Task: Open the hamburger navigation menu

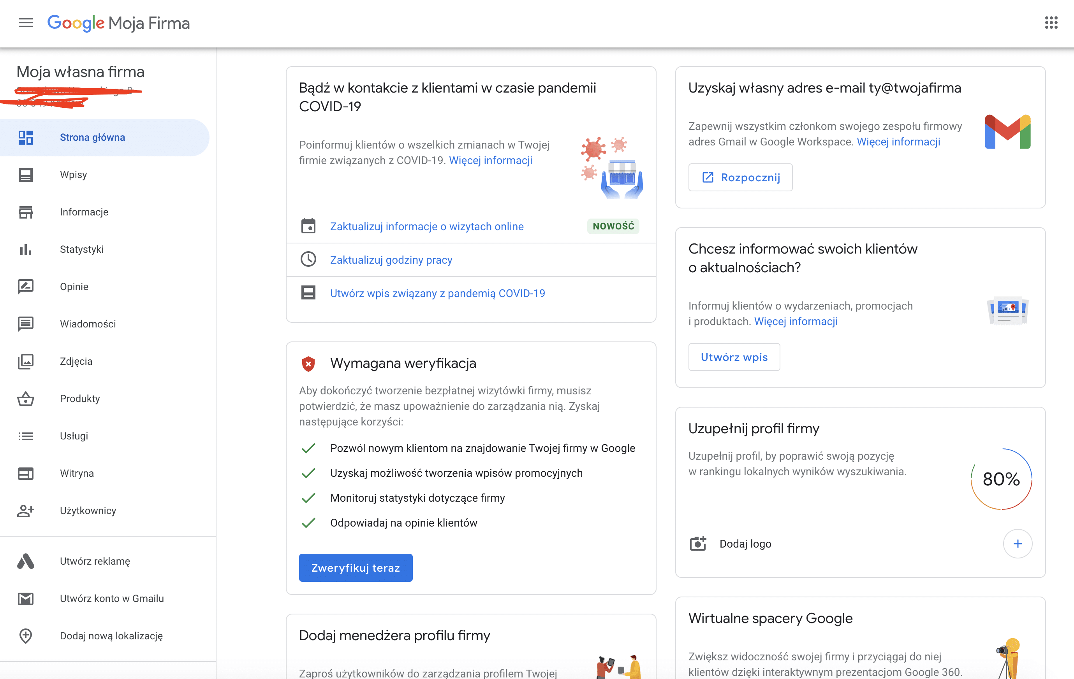Action: click(x=25, y=23)
